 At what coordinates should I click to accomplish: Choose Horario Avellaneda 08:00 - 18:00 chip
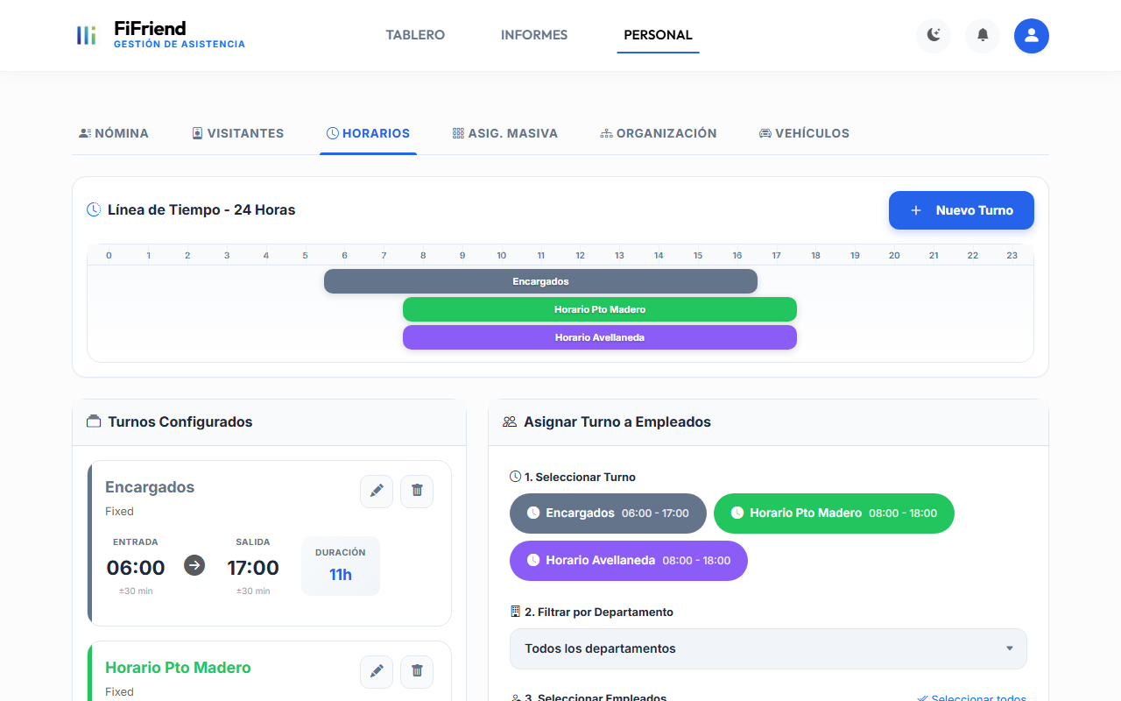point(629,561)
